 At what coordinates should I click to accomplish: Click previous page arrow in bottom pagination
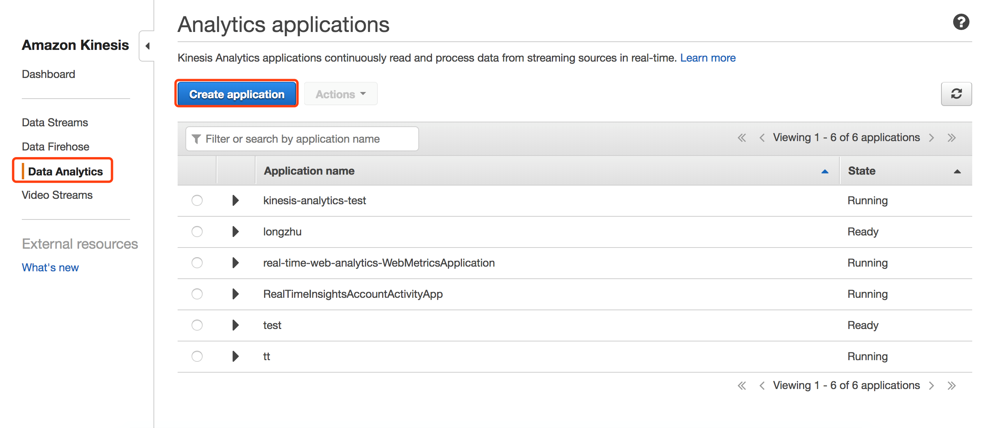pyautogui.click(x=762, y=386)
